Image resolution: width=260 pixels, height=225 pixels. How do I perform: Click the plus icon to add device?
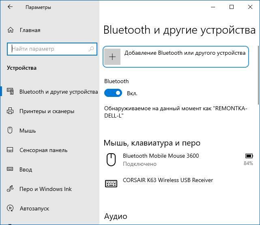(112, 57)
